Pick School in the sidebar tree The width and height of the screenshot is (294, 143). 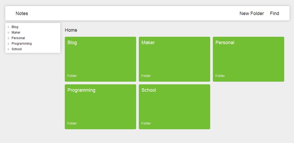pos(17,49)
